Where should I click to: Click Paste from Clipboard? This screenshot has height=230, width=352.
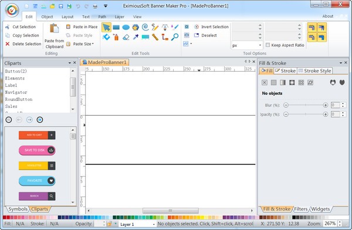click(55, 36)
